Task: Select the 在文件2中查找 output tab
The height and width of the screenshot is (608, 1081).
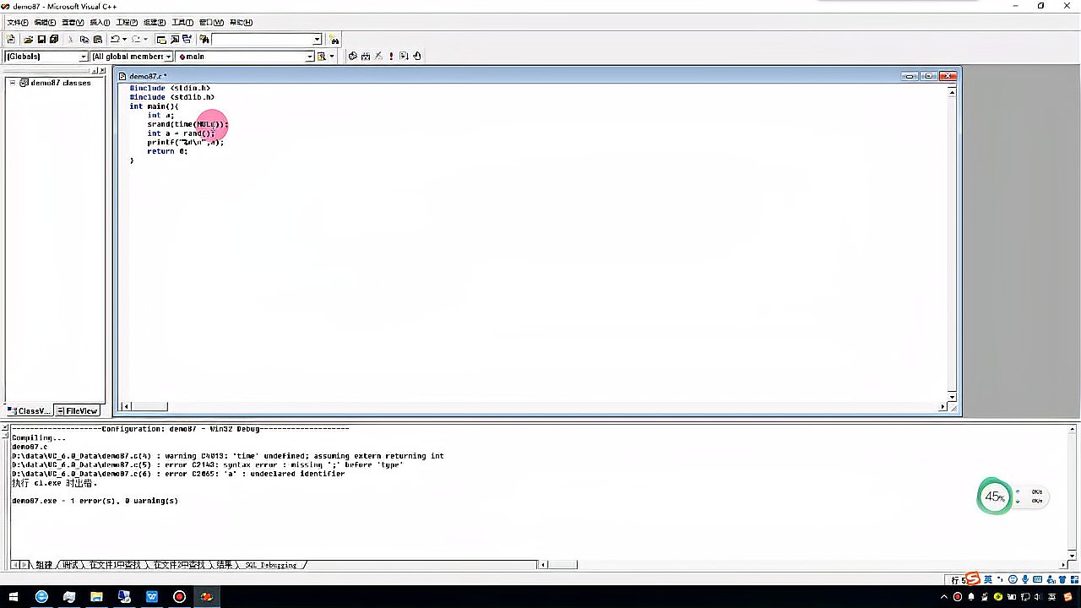Action: [x=179, y=564]
